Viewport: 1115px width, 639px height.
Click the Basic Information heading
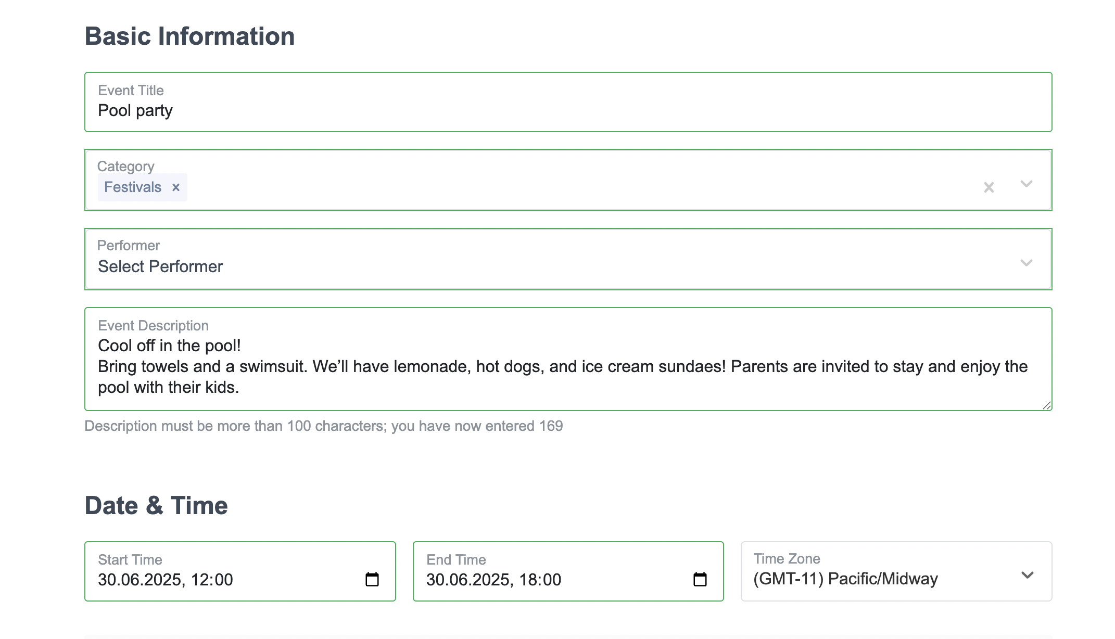[190, 36]
